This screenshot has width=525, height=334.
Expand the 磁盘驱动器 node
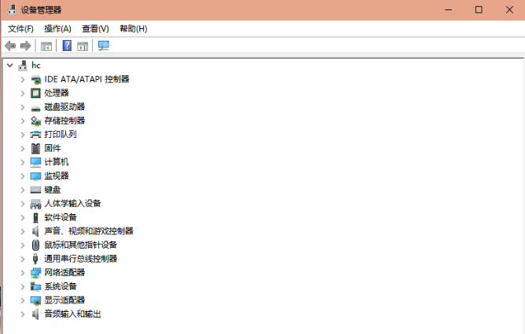click(23, 107)
